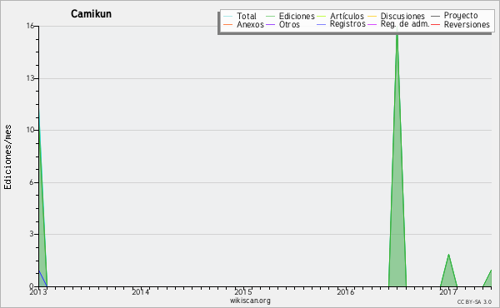Click the 2014 x-axis label
The height and width of the screenshot is (308, 500).
pyautogui.click(x=141, y=292)
